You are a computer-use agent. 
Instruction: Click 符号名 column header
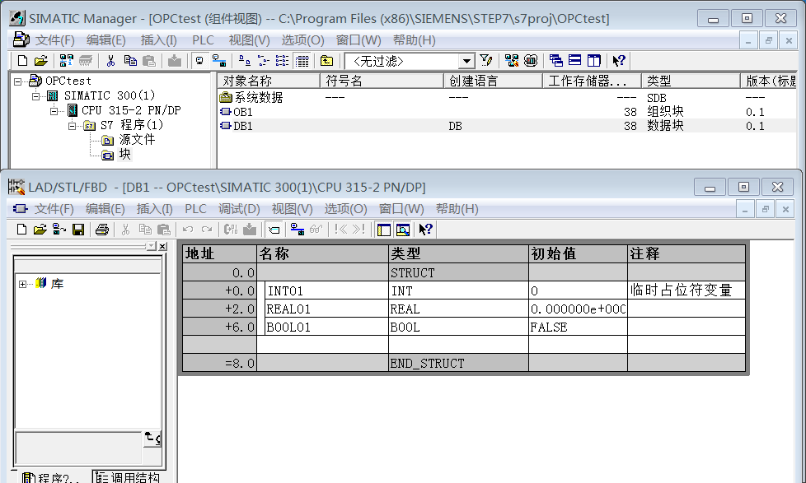point(382,81)
